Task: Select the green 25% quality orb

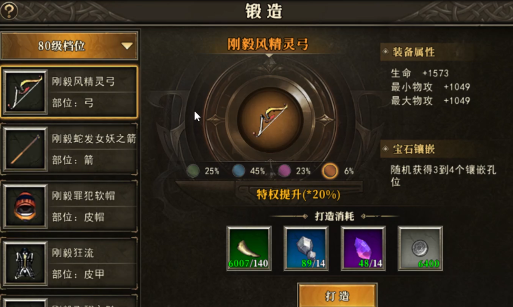Action: (193, 171)
